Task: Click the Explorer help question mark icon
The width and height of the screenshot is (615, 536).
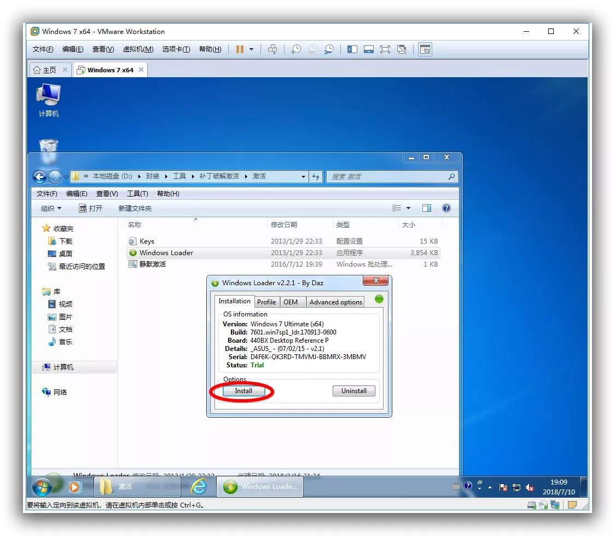Action: [446, 208]
